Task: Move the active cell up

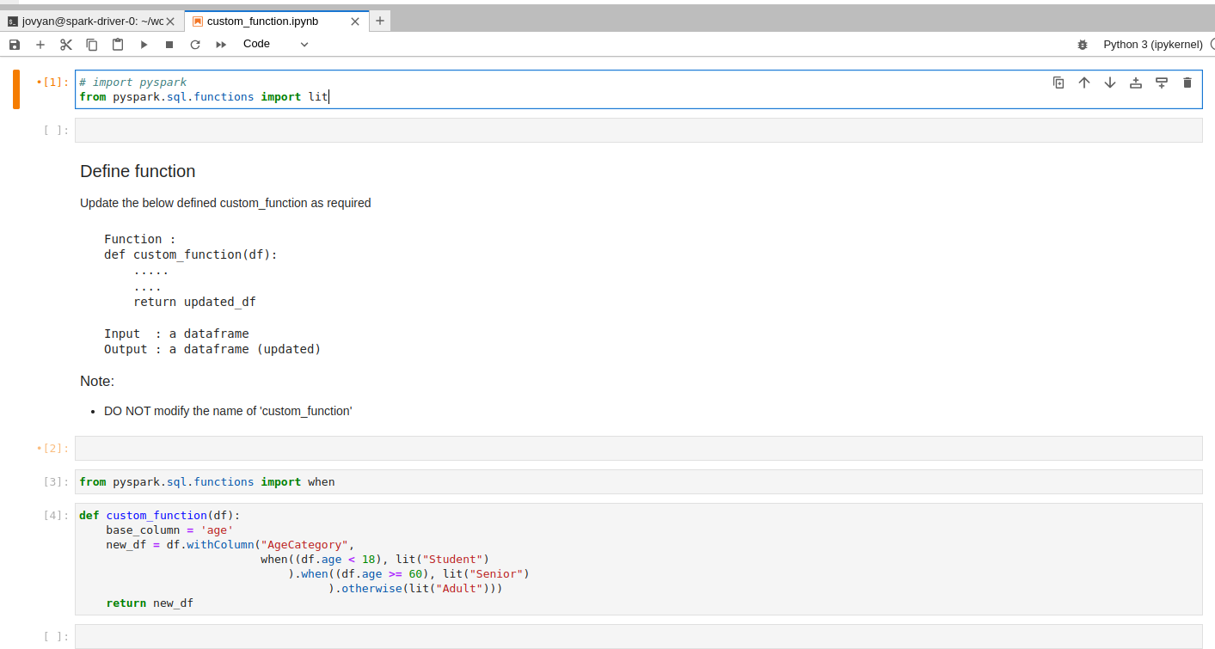Action: point(1084,83)
